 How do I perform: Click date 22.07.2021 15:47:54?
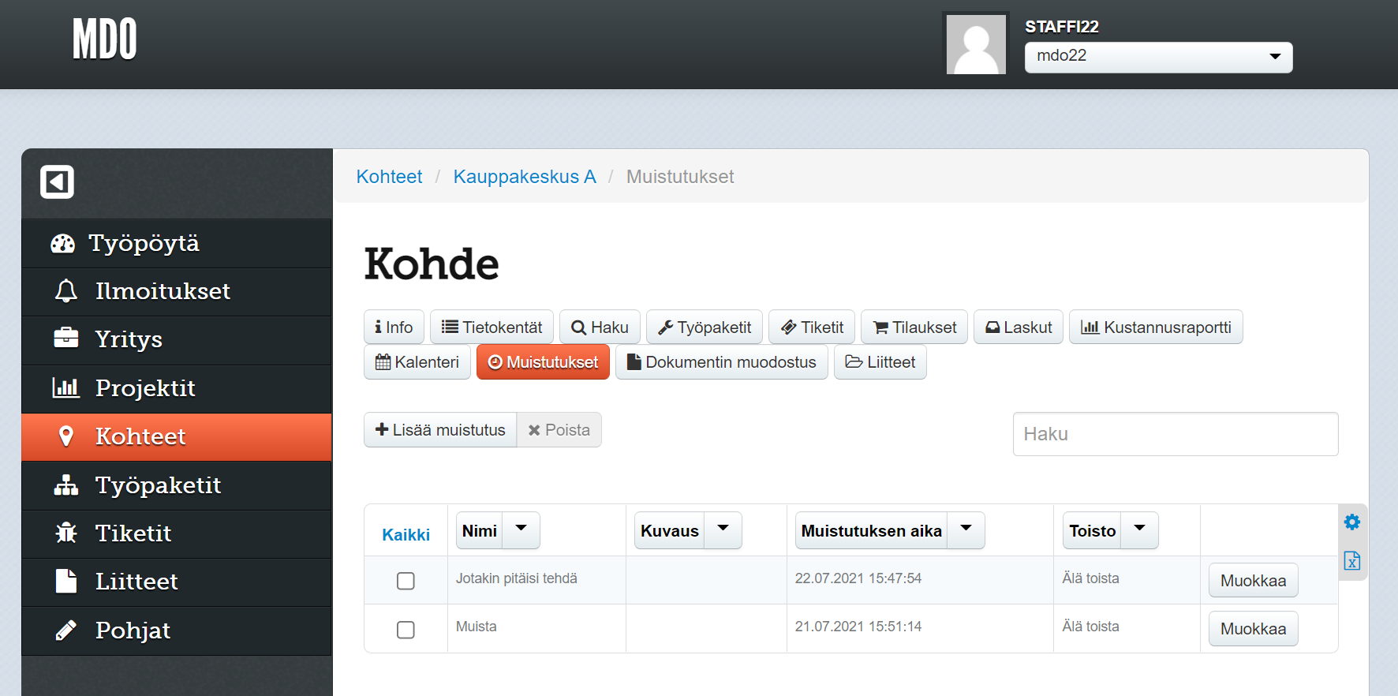pos(858,578)
